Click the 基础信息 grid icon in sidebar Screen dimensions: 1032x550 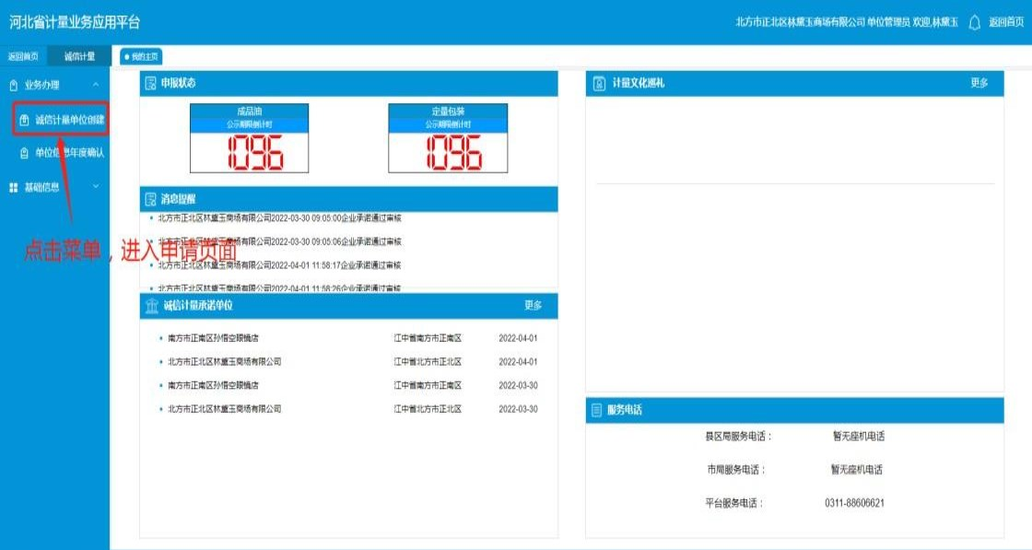[13, 187]
